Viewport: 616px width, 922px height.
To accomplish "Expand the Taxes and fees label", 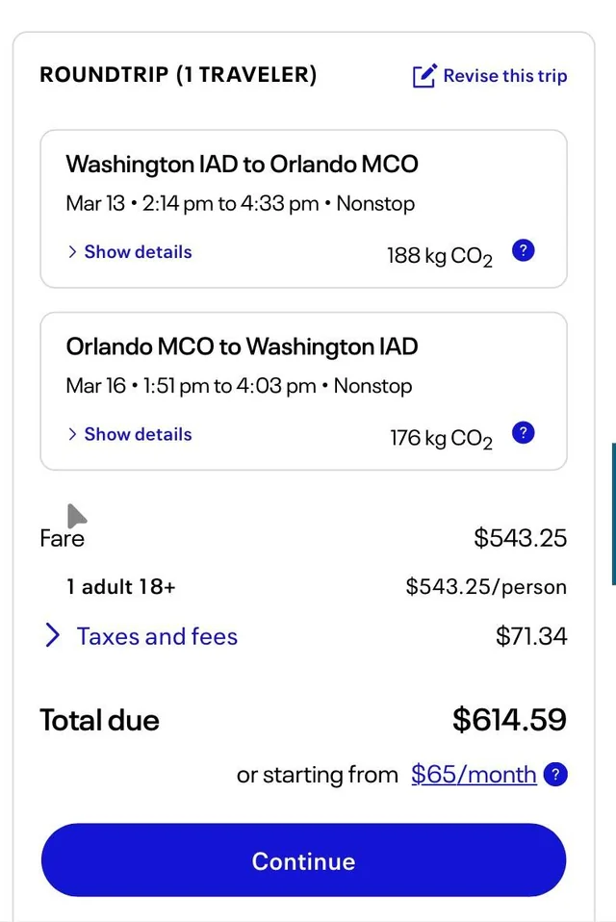I will [x=157, y=636].
